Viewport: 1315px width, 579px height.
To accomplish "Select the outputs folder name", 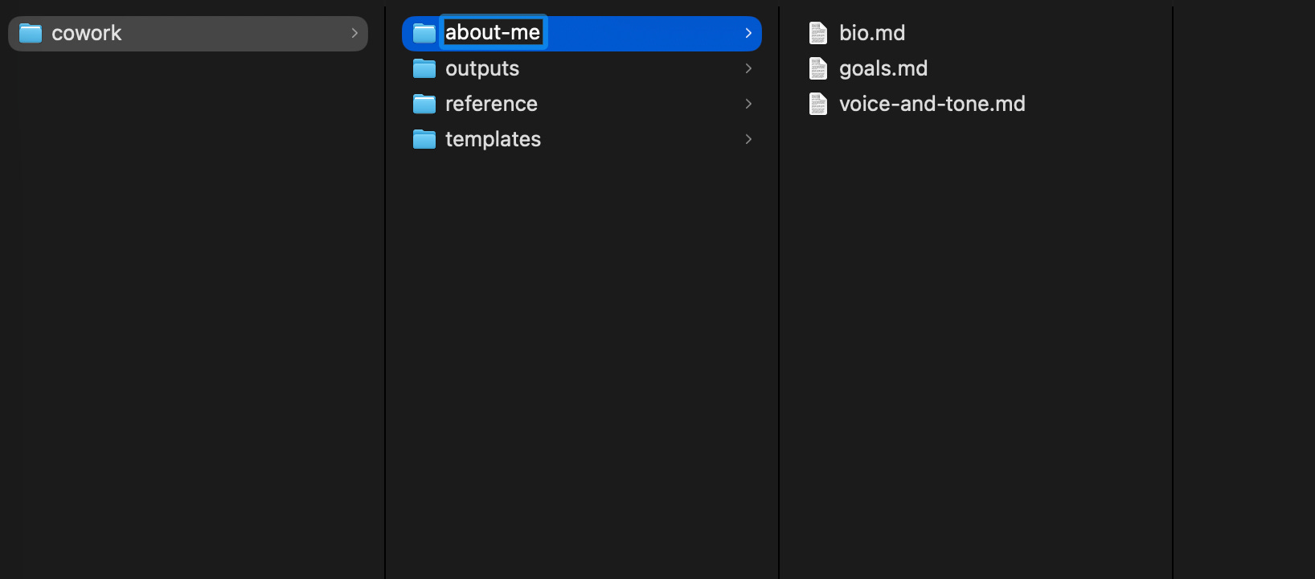I will tap(482, 69).
